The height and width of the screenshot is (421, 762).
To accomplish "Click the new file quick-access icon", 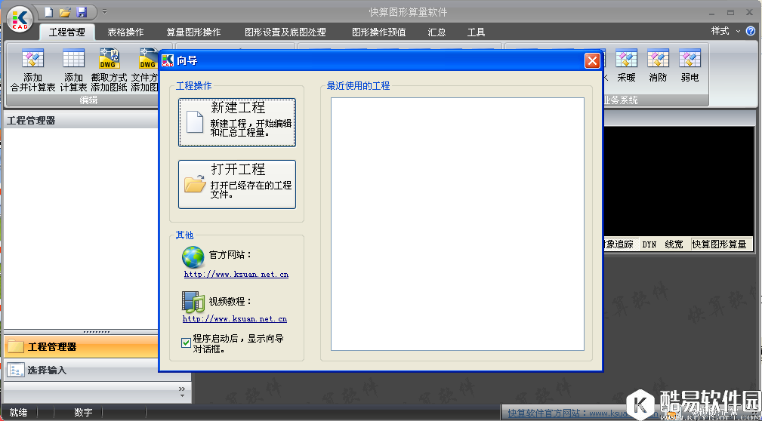I will [48, 11].
